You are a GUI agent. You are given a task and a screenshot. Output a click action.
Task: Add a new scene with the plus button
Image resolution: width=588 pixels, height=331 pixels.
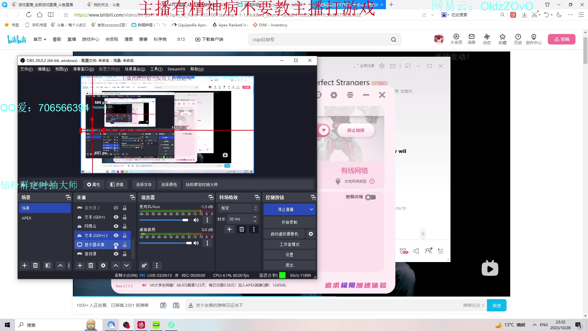click(24, 265)
